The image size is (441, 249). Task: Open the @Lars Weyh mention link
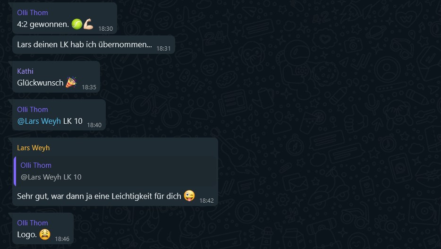(x=39, y=121)
